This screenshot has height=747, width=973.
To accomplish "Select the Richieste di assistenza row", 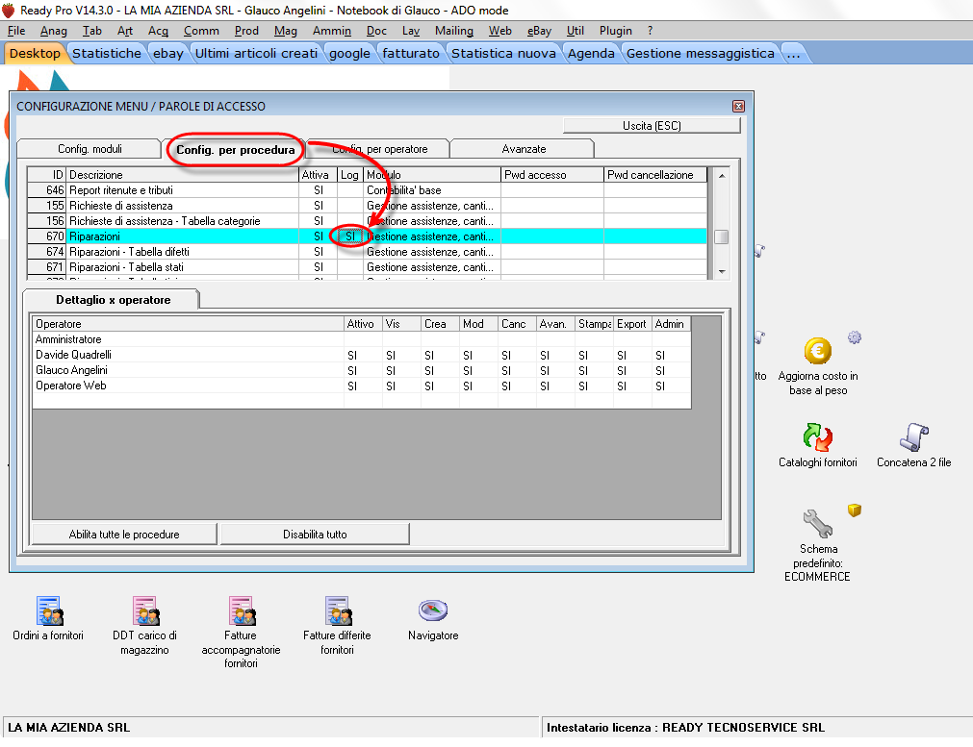I will (x=368, y=206).
